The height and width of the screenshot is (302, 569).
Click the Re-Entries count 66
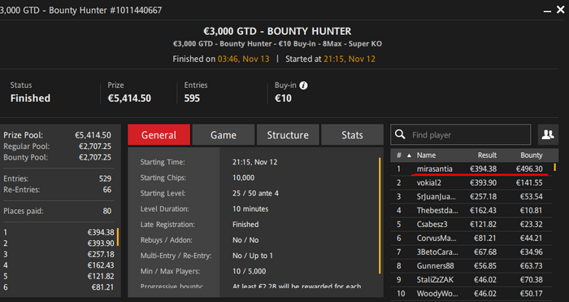[107, 190]
